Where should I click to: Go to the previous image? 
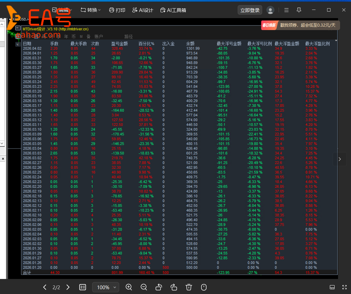click(45, 287)
